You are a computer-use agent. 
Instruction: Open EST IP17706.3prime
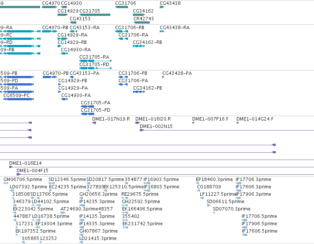(x=253, y=179)
